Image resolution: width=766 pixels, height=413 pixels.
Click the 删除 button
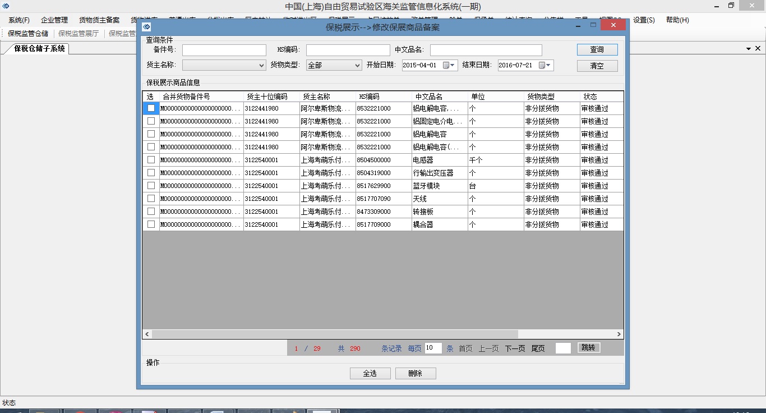(x=416, y=374)
